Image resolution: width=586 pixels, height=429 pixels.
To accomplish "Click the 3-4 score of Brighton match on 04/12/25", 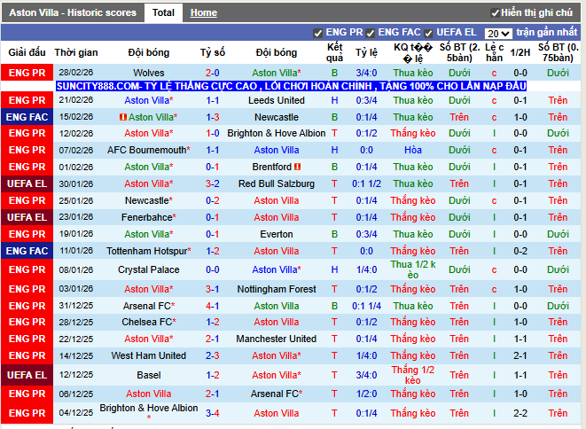I will coord(212,413).
